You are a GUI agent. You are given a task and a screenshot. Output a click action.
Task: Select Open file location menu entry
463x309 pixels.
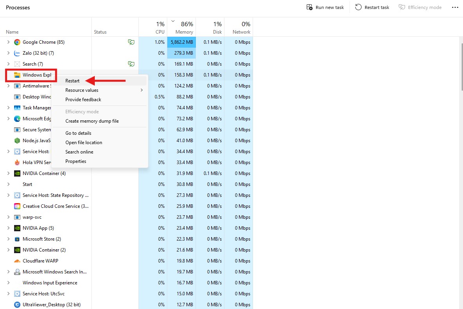[84, 143]
